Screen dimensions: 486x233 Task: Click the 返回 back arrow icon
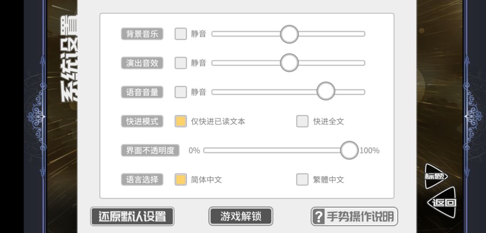[442, 203]
